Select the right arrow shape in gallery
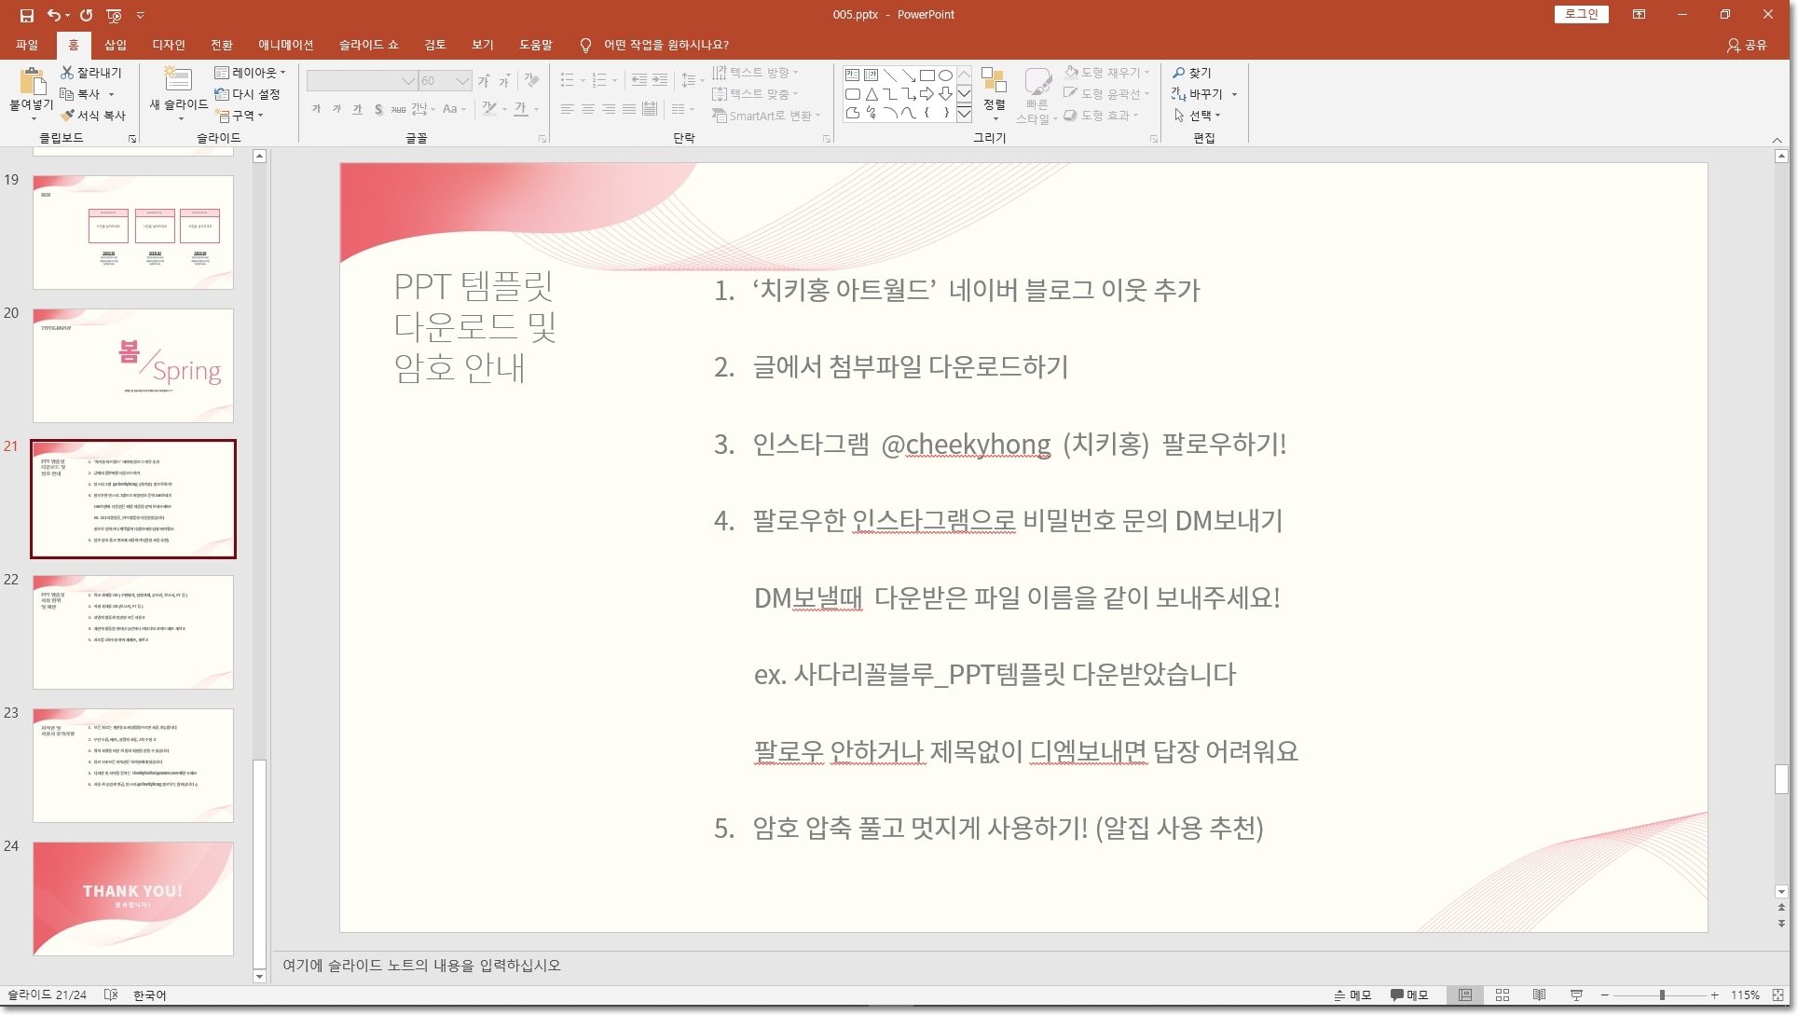1798x1015 pixels. point(926,94)
